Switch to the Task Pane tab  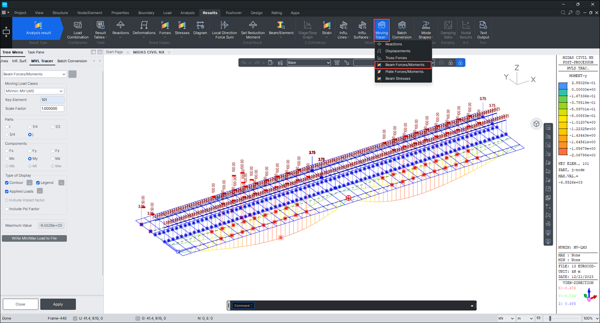coord(36,52)
